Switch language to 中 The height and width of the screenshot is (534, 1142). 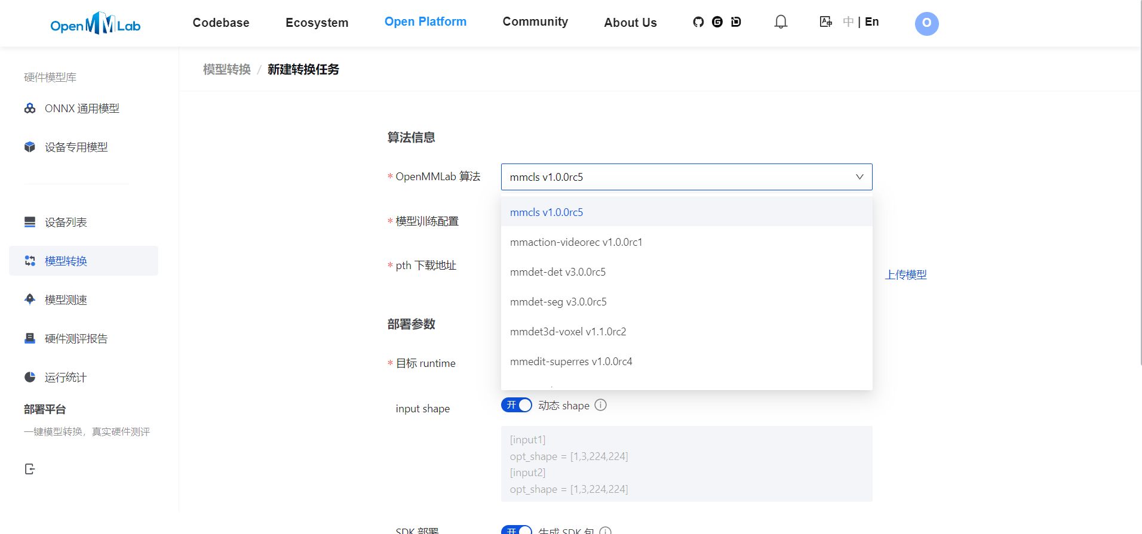pos(848,22)
